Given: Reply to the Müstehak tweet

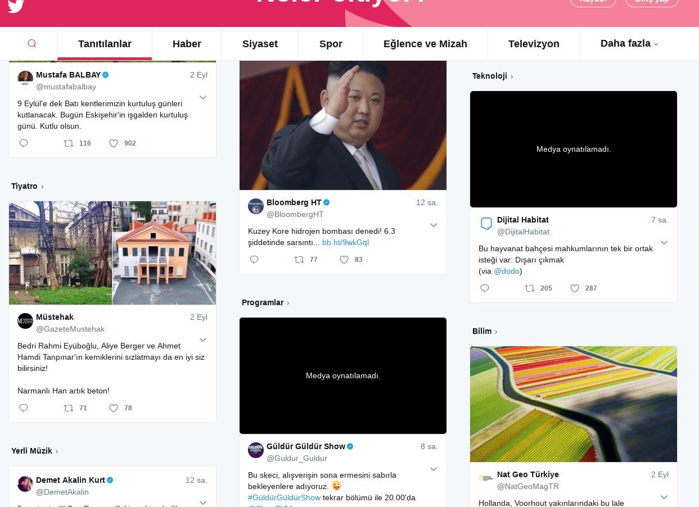Looking at the screenshot, I should 24,408.
